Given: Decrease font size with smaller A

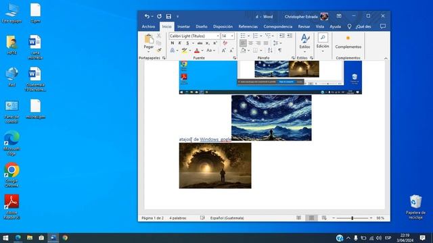Looking at the screenshot, I should point(231,51).
